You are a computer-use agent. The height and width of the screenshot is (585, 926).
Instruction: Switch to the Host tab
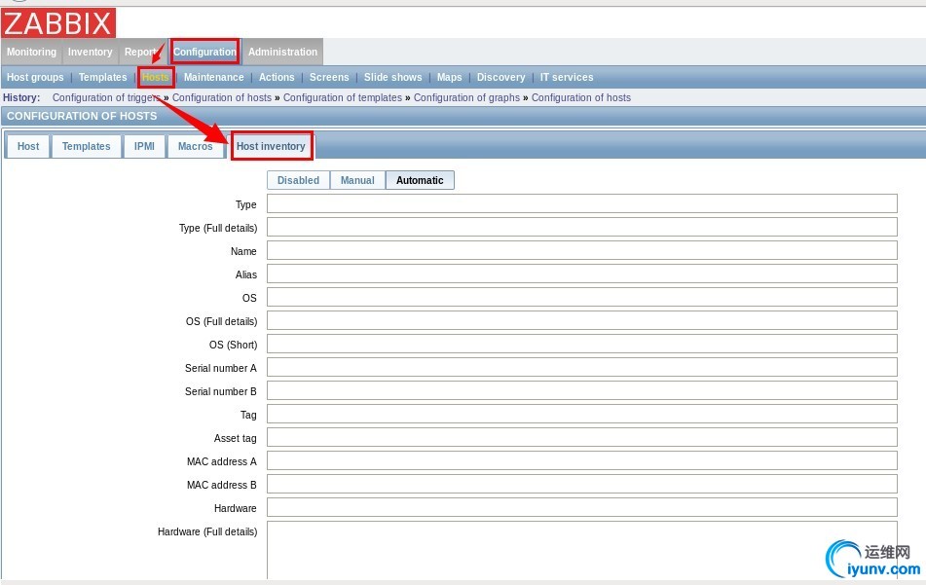(x=28, y=146)
